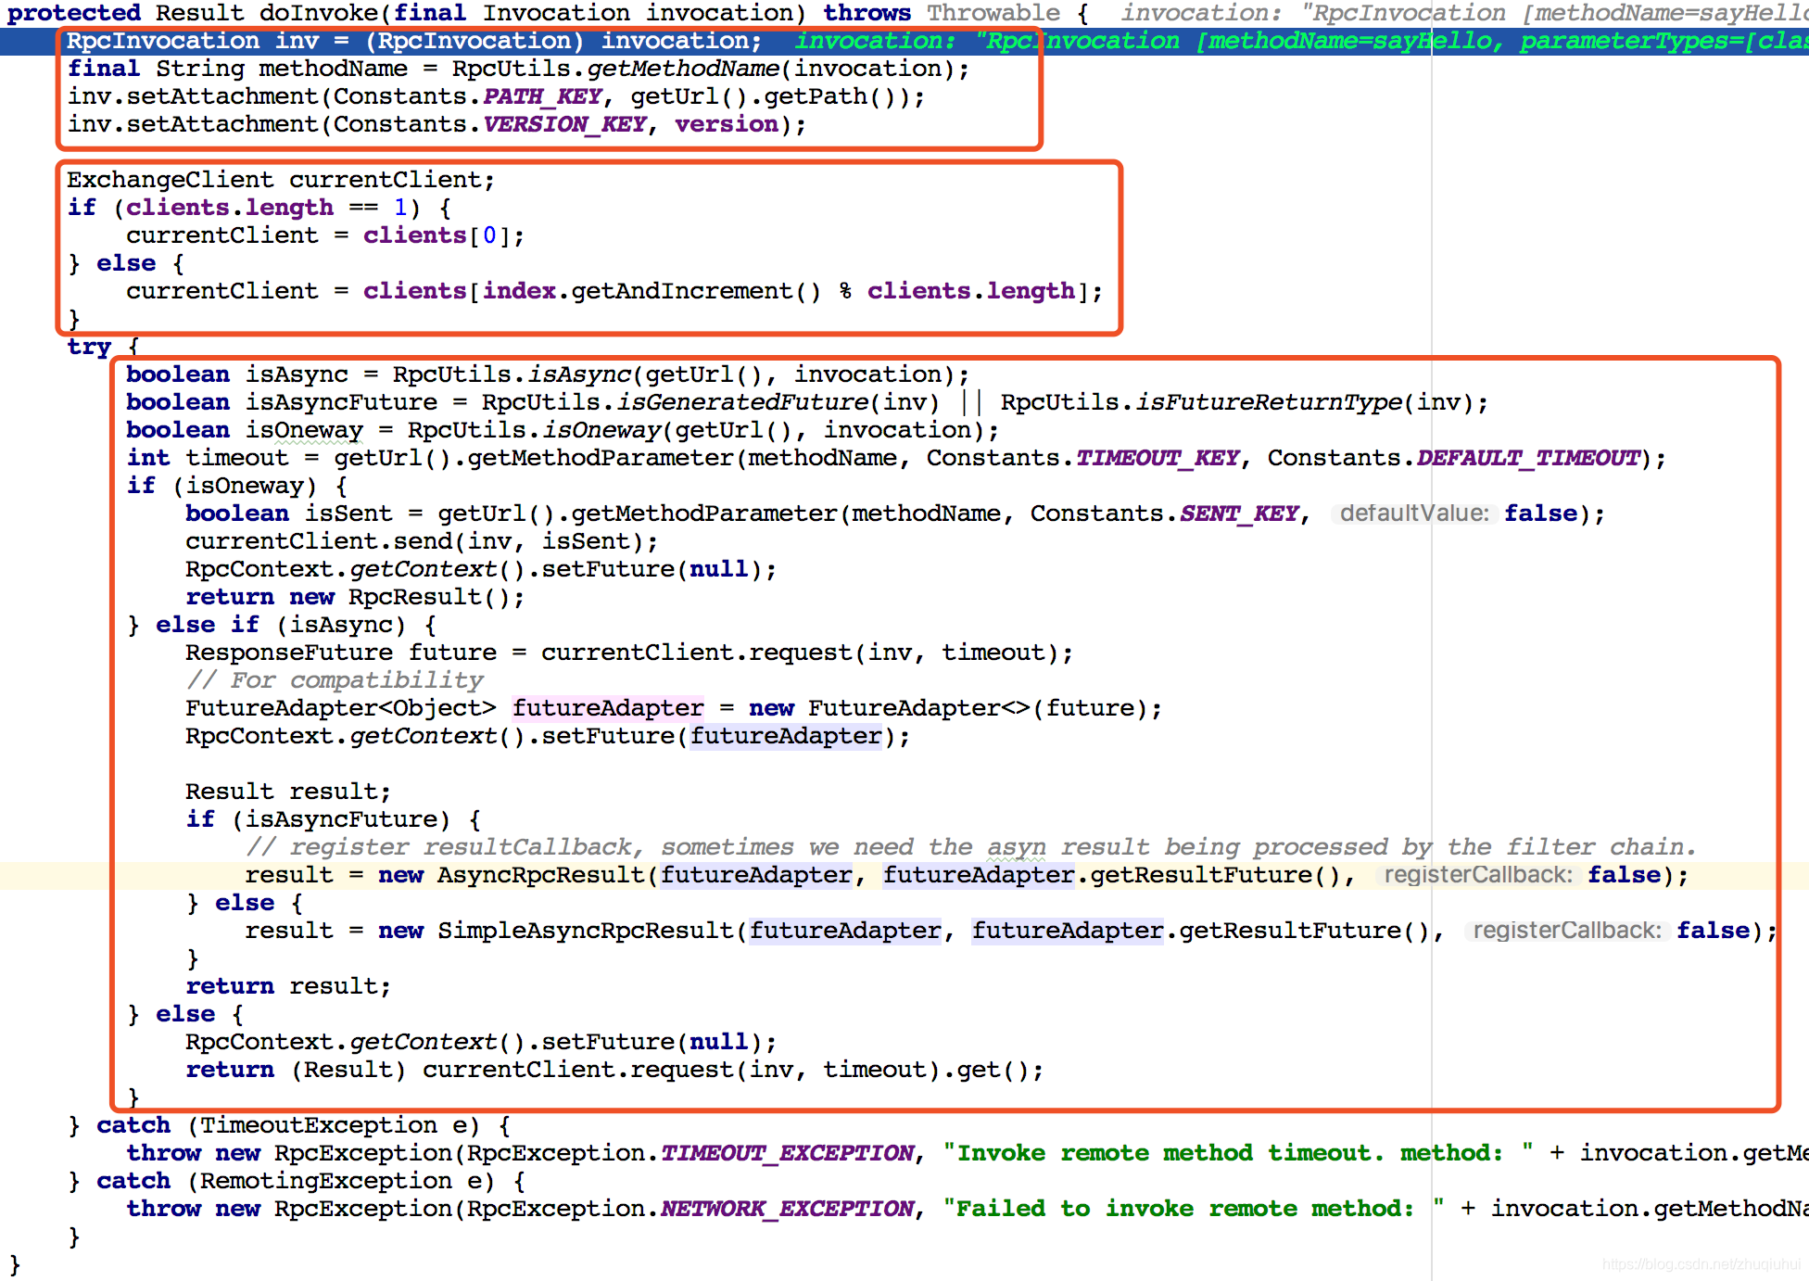Click the '// For compatibility' comment
The height and width of the screenshot is (1281, 1809).
[x=335, y=680]
